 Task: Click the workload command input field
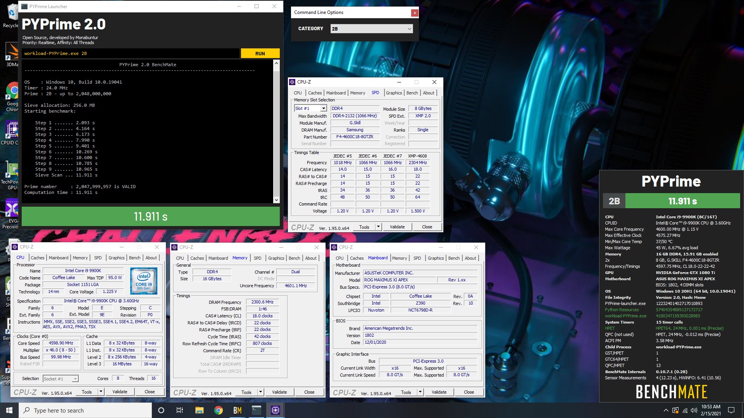(x=131, y=53)
